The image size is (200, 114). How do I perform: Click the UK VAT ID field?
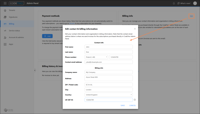tap(109, 100)
